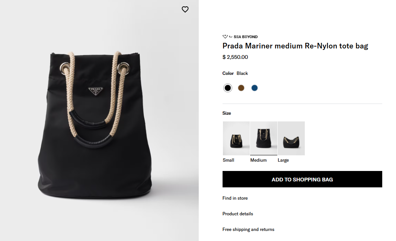Expand Free shipping and returns info
Screen dimensions: 396x241
(248, 229)
